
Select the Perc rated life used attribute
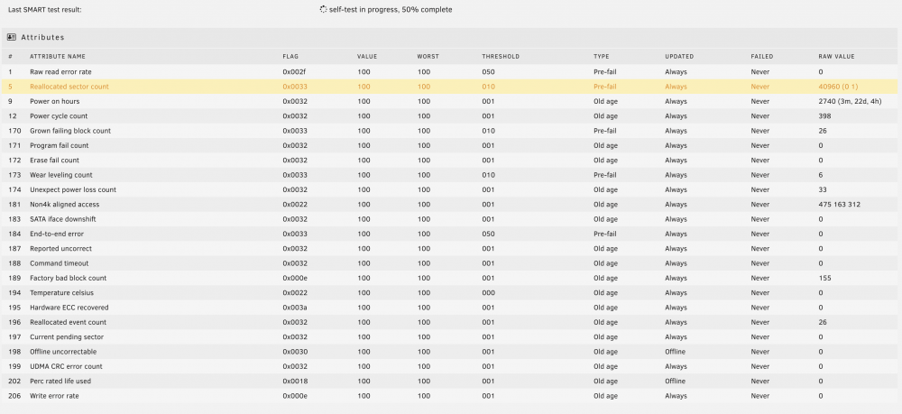[60, 382]
